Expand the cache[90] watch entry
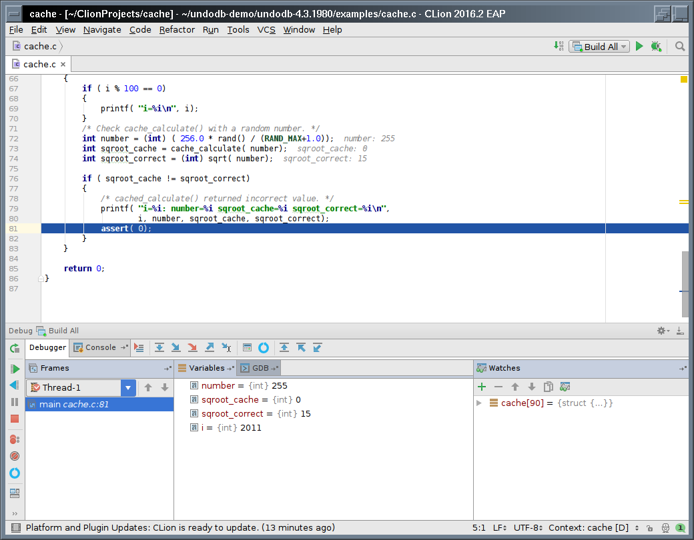 tap(479, 403)
